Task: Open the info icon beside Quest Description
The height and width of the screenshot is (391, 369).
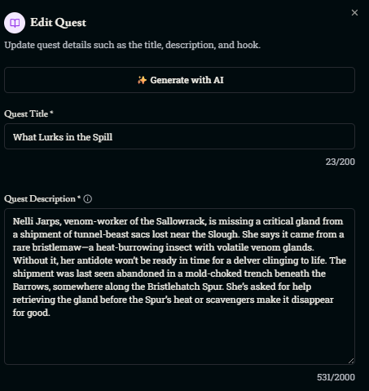Action: tap(88, 199)
